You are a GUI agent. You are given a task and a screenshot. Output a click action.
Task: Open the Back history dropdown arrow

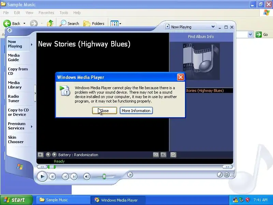24,23
